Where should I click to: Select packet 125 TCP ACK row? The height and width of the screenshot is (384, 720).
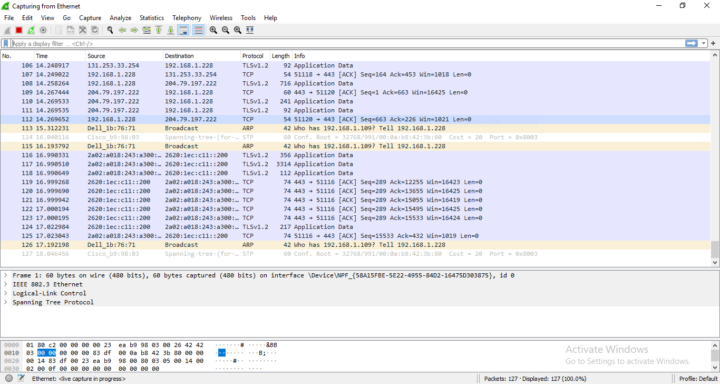pyautogui.click(x=355, y=236)
